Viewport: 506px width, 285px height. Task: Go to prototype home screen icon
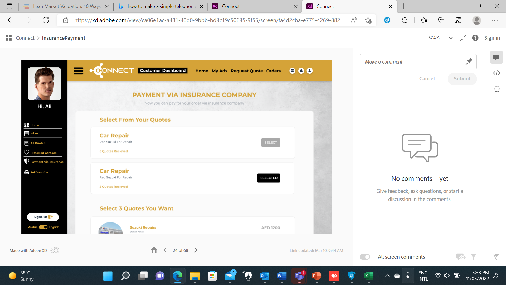(154, 250)
